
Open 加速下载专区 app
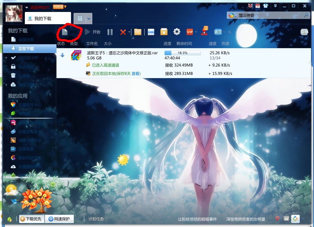point(30,140)
